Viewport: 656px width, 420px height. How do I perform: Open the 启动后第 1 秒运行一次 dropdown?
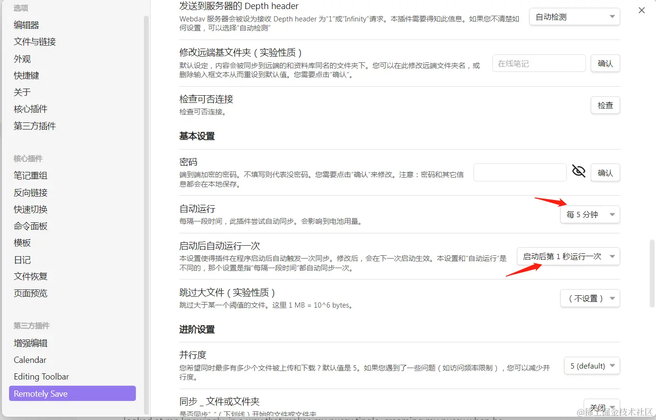[568, 257]
